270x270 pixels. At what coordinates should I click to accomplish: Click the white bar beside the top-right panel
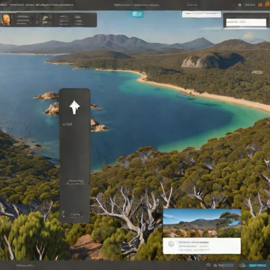(x=201, y=14)
